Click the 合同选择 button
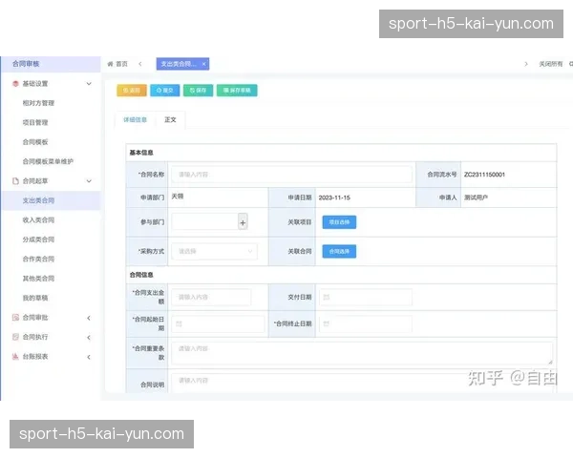The height and width of the screenshot is (458, 573). 339,251
